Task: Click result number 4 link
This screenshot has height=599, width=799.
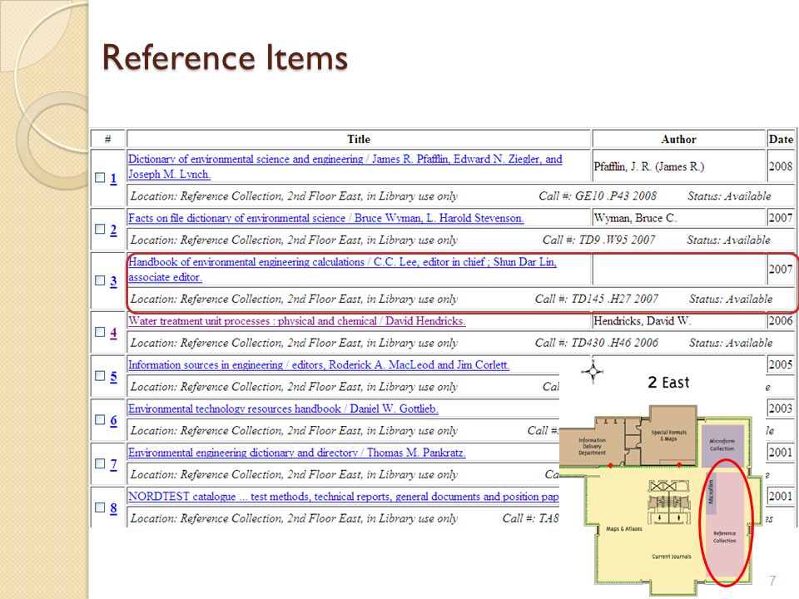Action: [x=113, y=333]
